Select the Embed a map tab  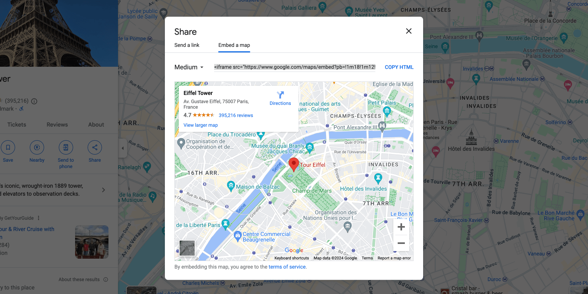point(234,45)
